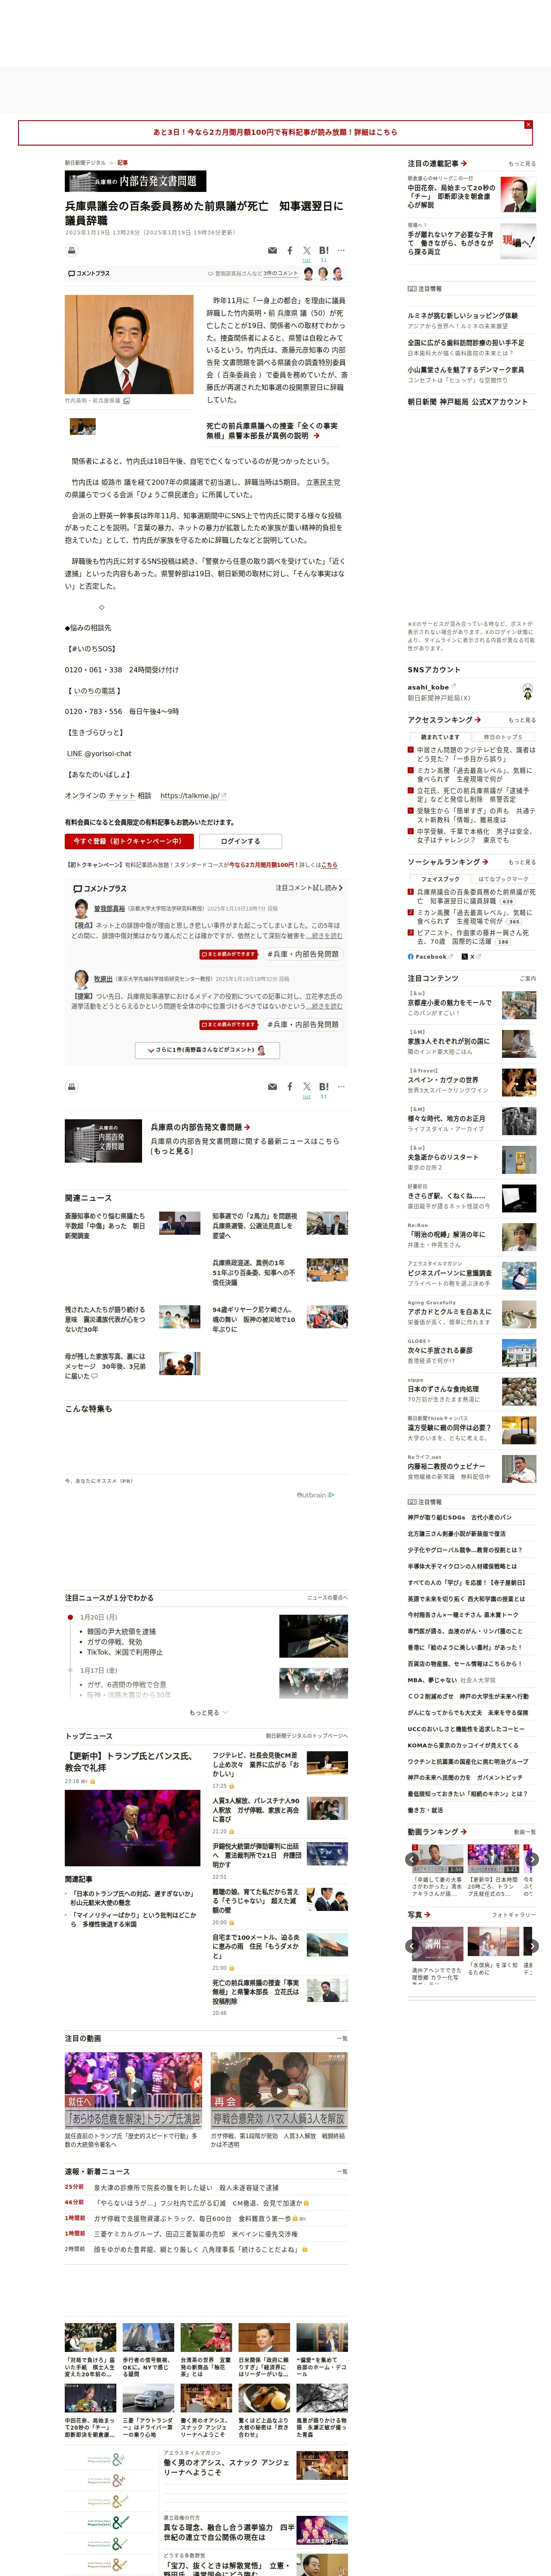
Task: Click #兵庫・内部告発問題 tag on first comment
Action: pos(303,954)
